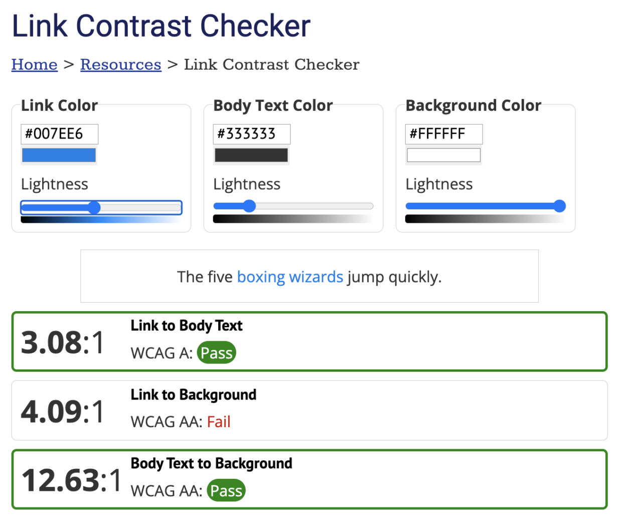
Task: Click the boxing wizards sample link
Action: [x=290, y=277]
